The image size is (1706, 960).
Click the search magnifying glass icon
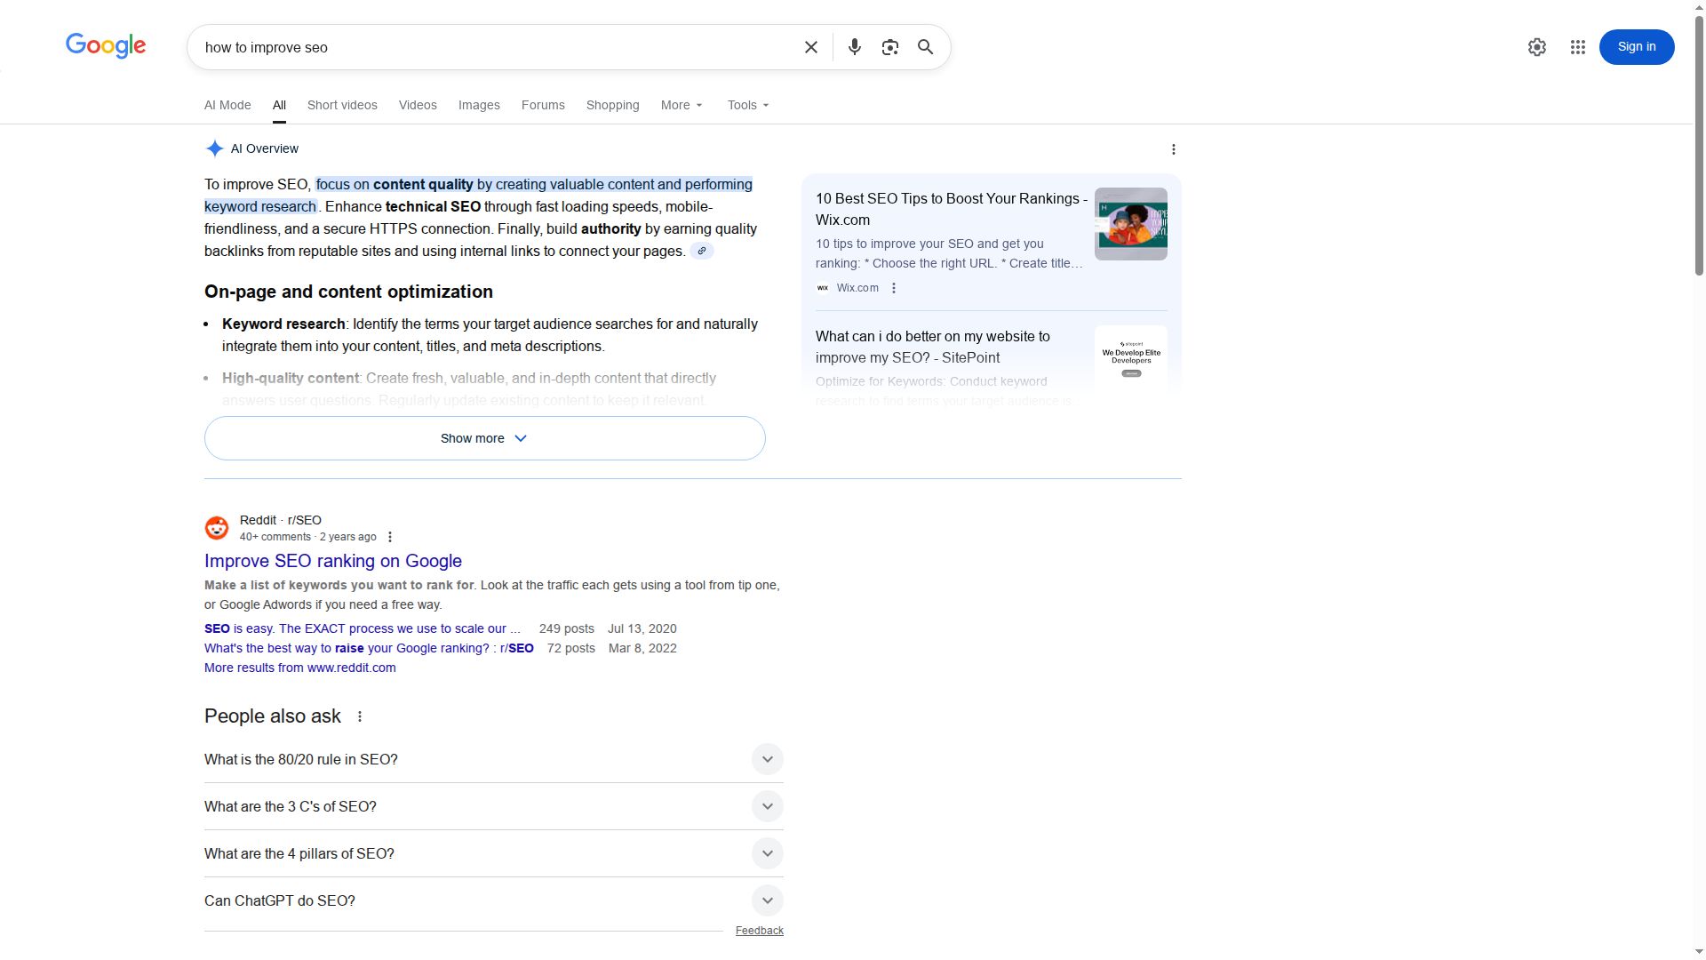tap(925, 47)
